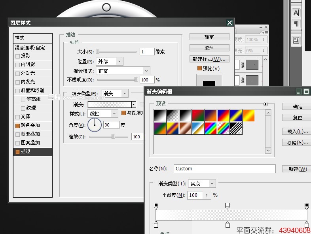Choose the chrome gradient preset
This screenshot has height=234, width=311.
pos(198,128)
